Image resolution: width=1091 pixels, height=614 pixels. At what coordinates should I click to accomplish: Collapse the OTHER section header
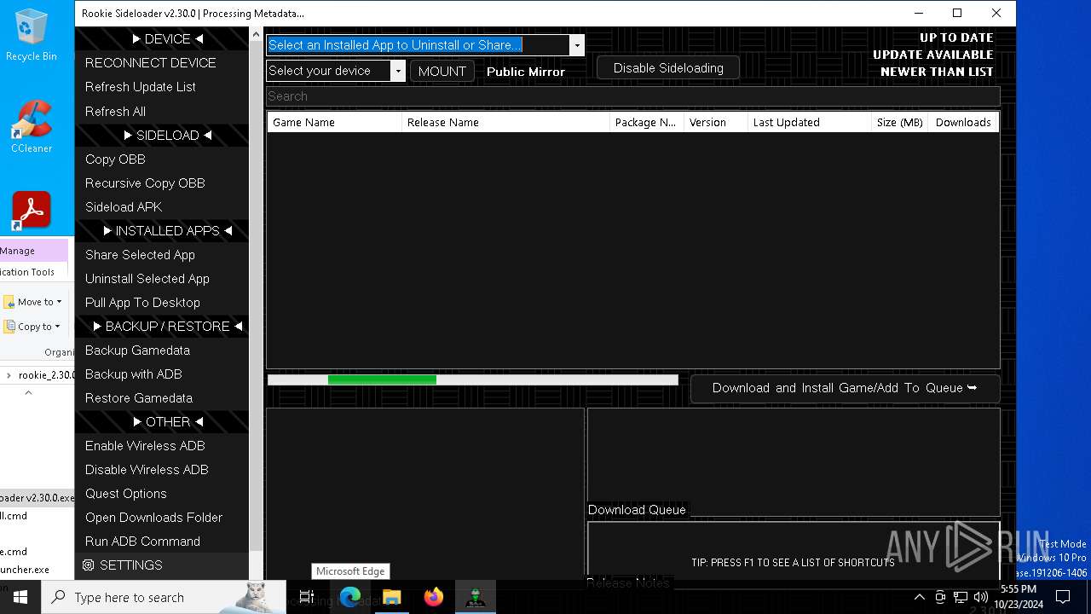167,421
